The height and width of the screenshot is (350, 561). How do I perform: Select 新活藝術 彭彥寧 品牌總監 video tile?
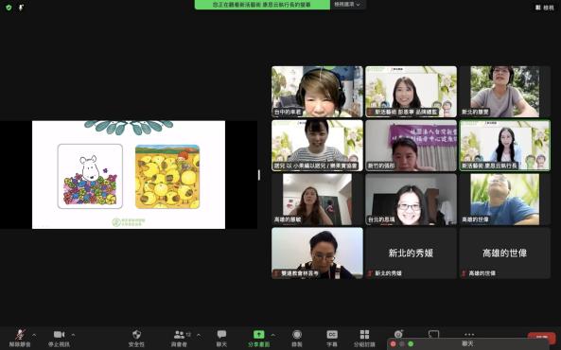[412, 92]
